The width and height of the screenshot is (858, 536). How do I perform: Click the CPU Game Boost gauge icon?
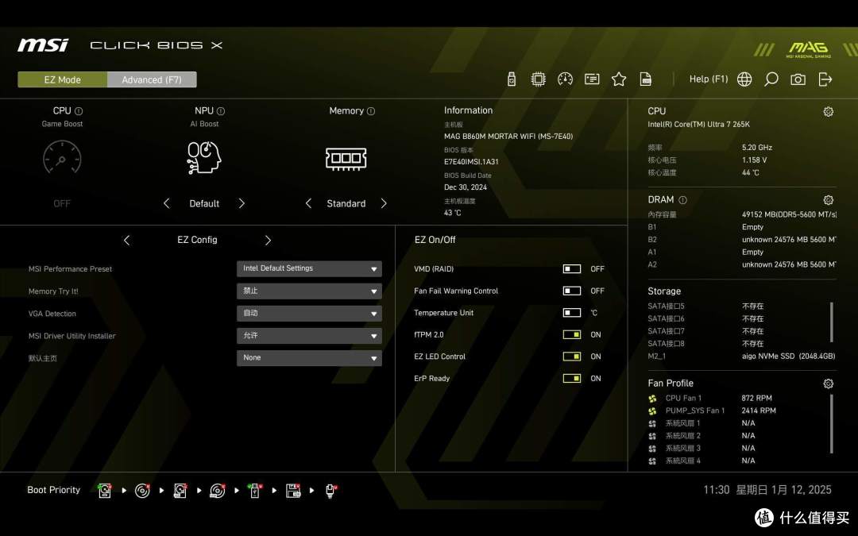[62, 157]
